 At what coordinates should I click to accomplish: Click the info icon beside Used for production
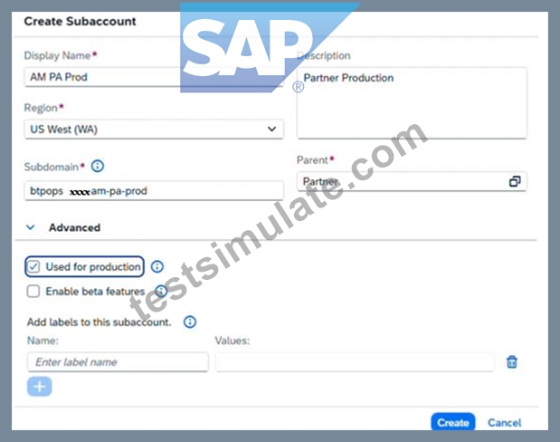pos(157,266)
